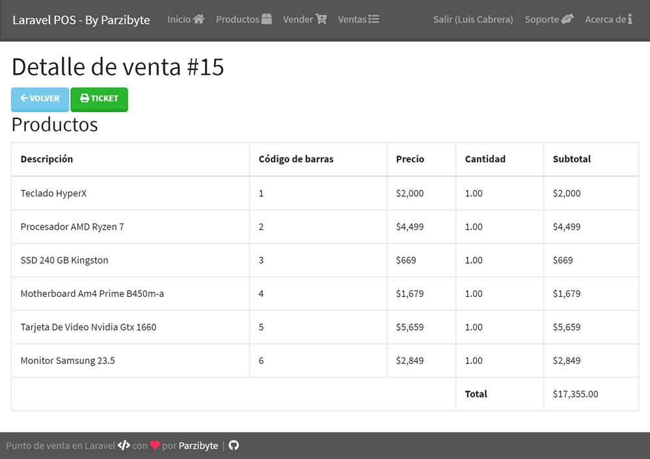Click the handshake icon next to Soporte

click(x=569, y=19)
